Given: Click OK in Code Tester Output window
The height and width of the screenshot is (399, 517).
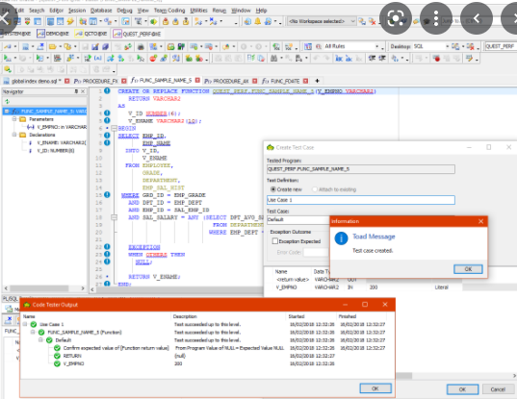Looking at the screenshot, I should [x=375, y=388].
